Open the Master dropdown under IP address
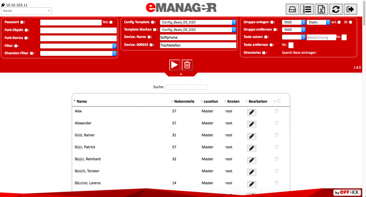This screenshot has height=197, width=366. [x=27, y=11]
